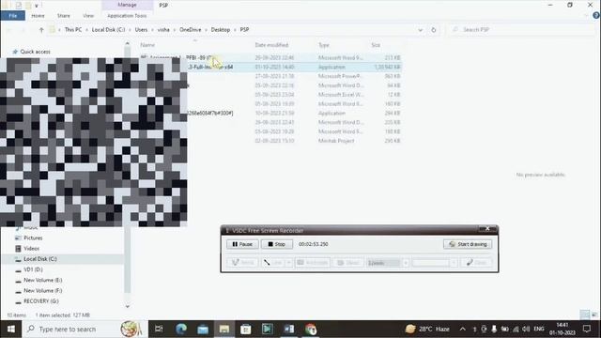
Task: Click Local Disk (C:) in the address path
Action: (x=109, y=29)
